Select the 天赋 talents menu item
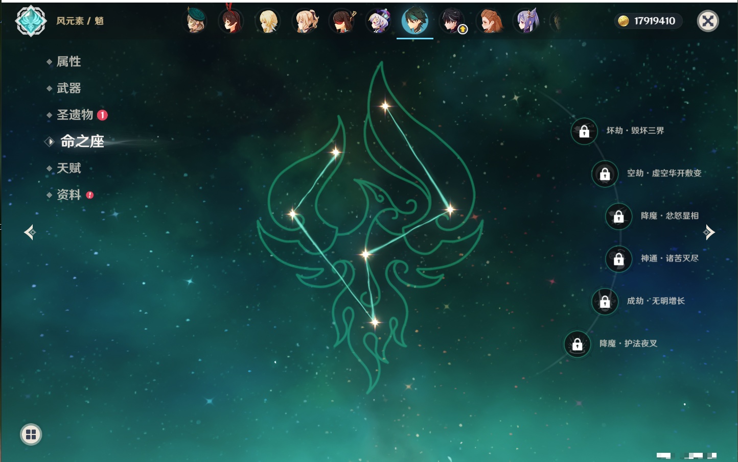Viewport: 738px width, 462px height. coord(68,168)
